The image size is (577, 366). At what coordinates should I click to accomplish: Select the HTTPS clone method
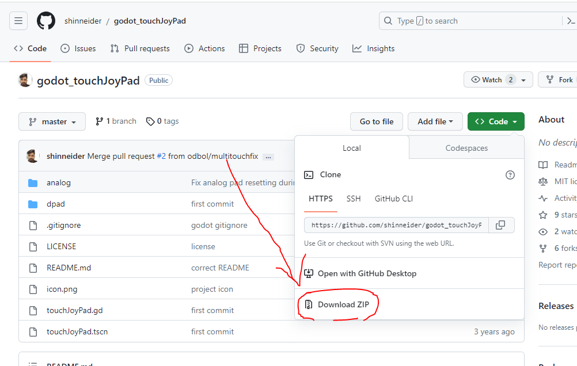(321, 199)
